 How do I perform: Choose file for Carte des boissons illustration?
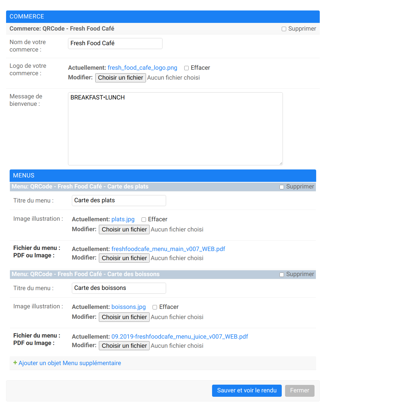pos(124,317)
